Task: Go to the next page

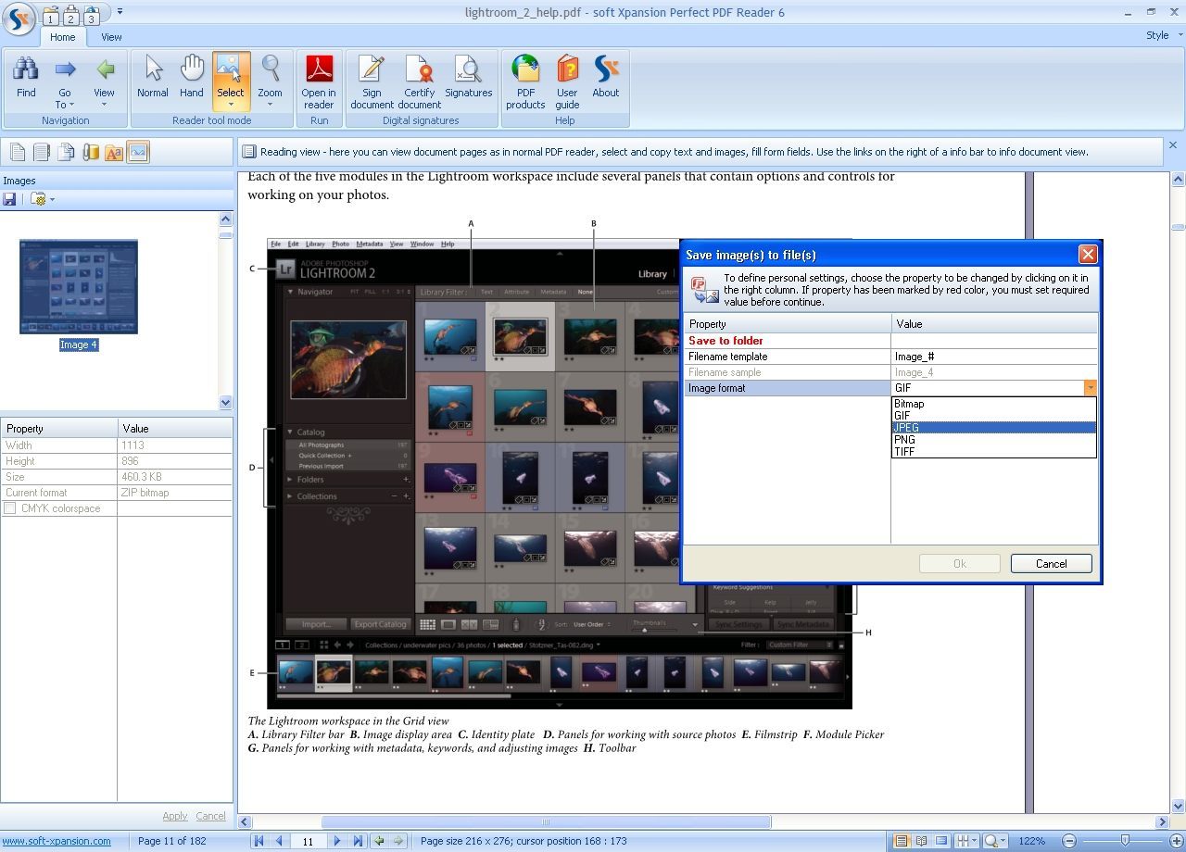Action: [337, 841]
